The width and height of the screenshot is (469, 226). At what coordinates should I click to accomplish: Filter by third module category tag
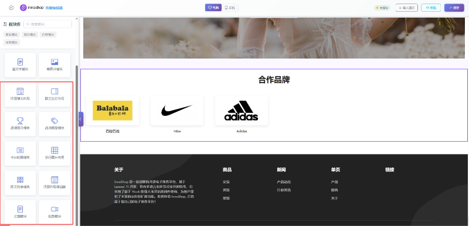click(x=48, y=35)
